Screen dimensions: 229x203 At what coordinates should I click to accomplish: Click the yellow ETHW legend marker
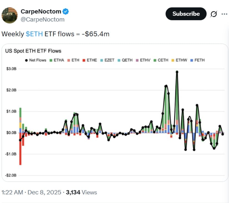[x=172, y=60]
